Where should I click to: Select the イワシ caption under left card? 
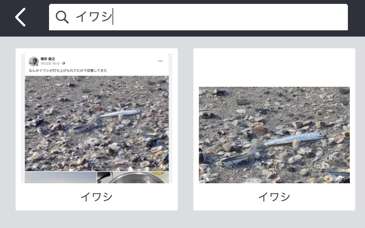pos(97,197)
